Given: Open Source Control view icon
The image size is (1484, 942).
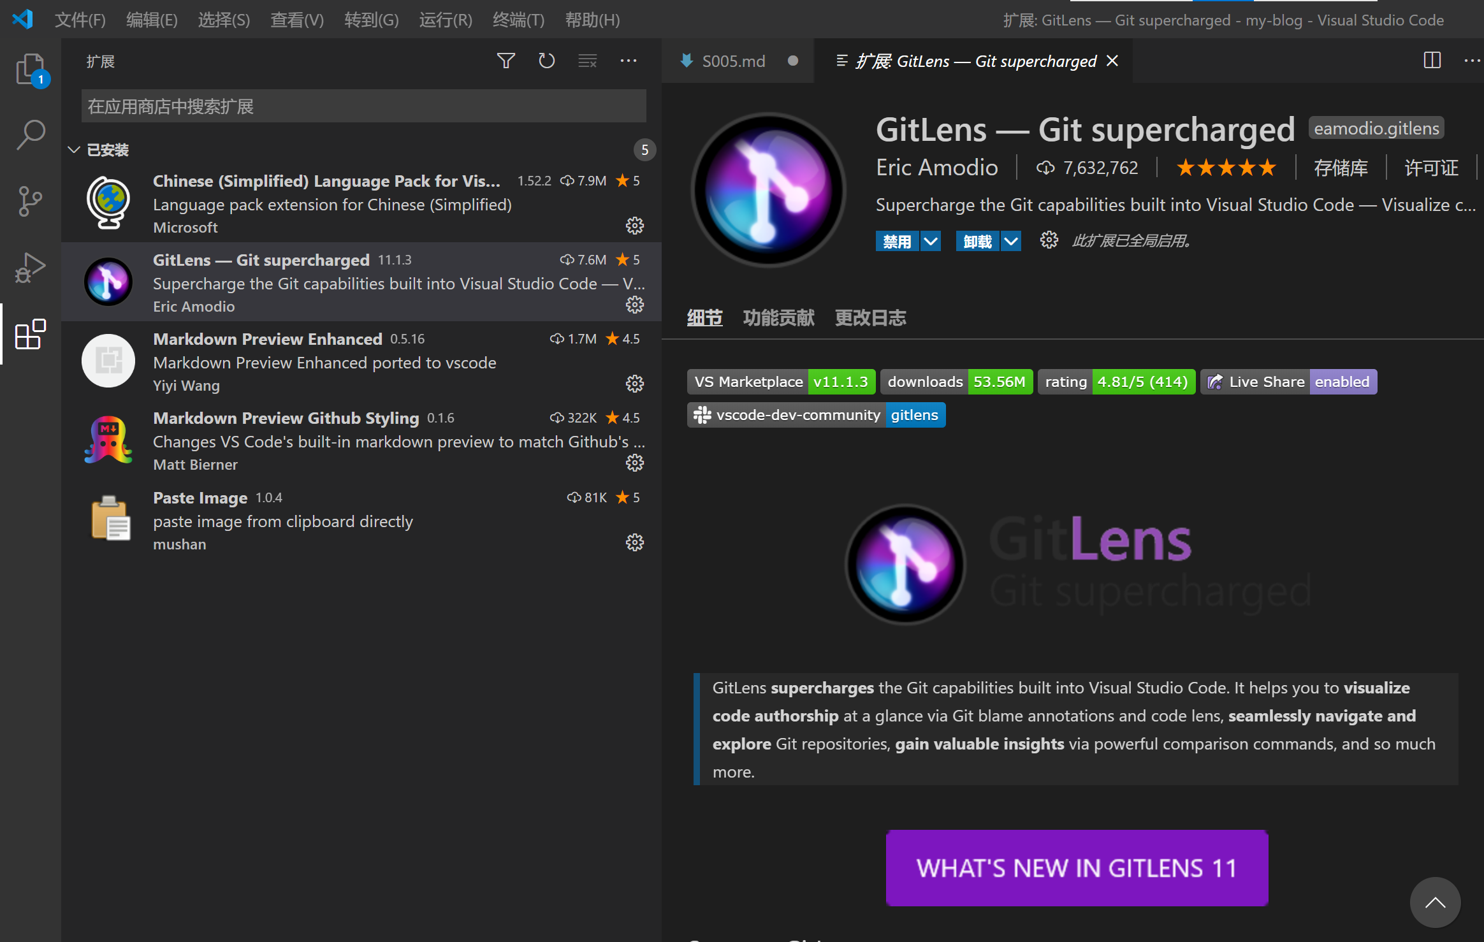Looking at the screenshot, I should click(x=30, y=201).
